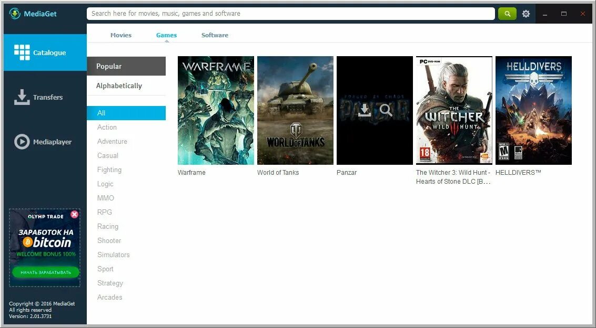
Task: Open the Mediaplayer section label
Action: click(x=52, y=142)
